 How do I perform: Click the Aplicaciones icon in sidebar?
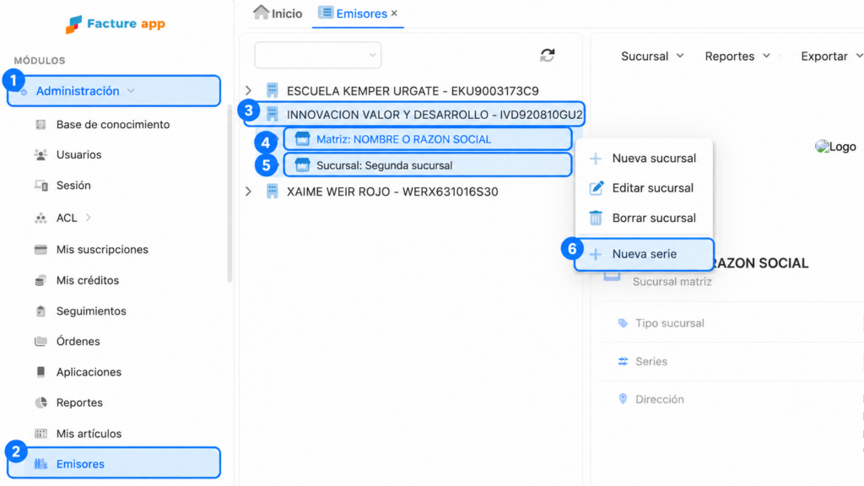40,372
